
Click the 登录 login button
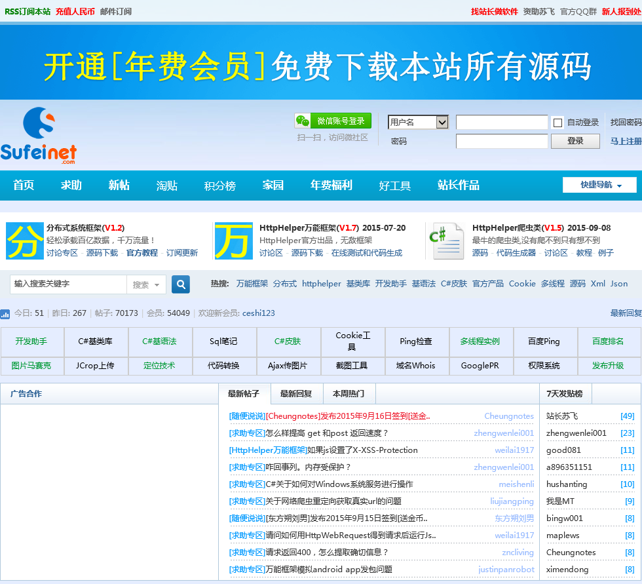575,141
